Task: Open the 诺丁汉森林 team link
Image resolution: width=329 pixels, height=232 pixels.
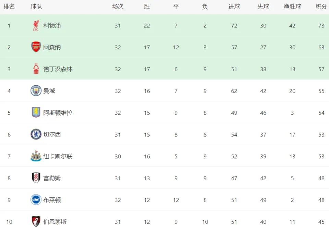Action: tap(58, 69)
